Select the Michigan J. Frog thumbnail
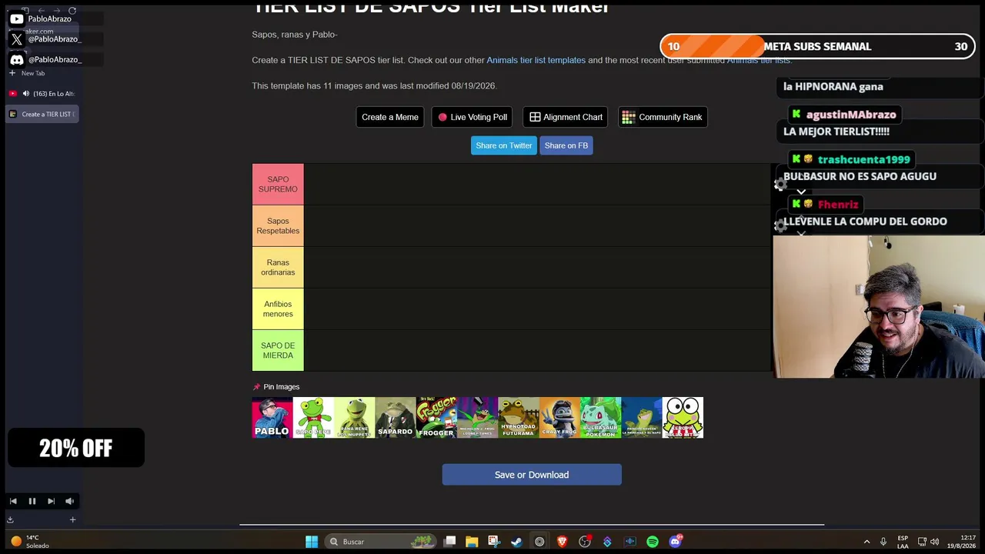Image resolution: width=985 pixels, height=554 pixels. (x=478, y=418)
